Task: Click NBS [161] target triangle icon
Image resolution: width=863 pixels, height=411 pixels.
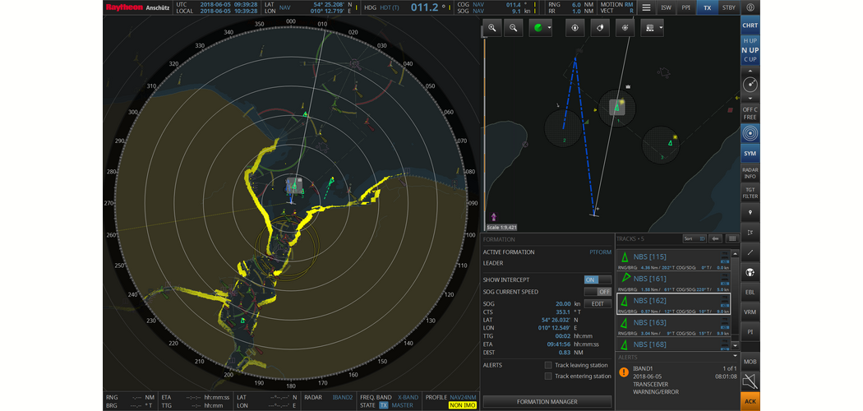Action: pyautogui.click(x=625, y=279)
